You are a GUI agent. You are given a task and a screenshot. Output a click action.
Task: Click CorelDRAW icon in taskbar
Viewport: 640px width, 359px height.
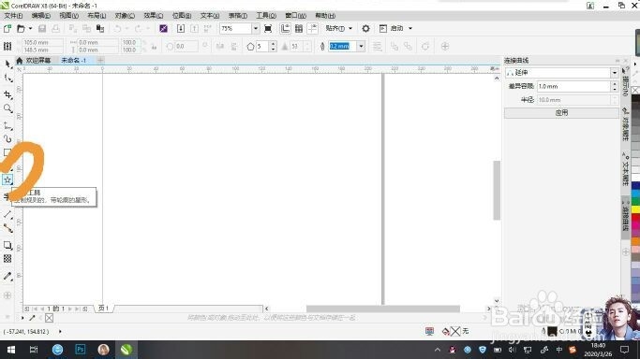click(x=127, y=350)
